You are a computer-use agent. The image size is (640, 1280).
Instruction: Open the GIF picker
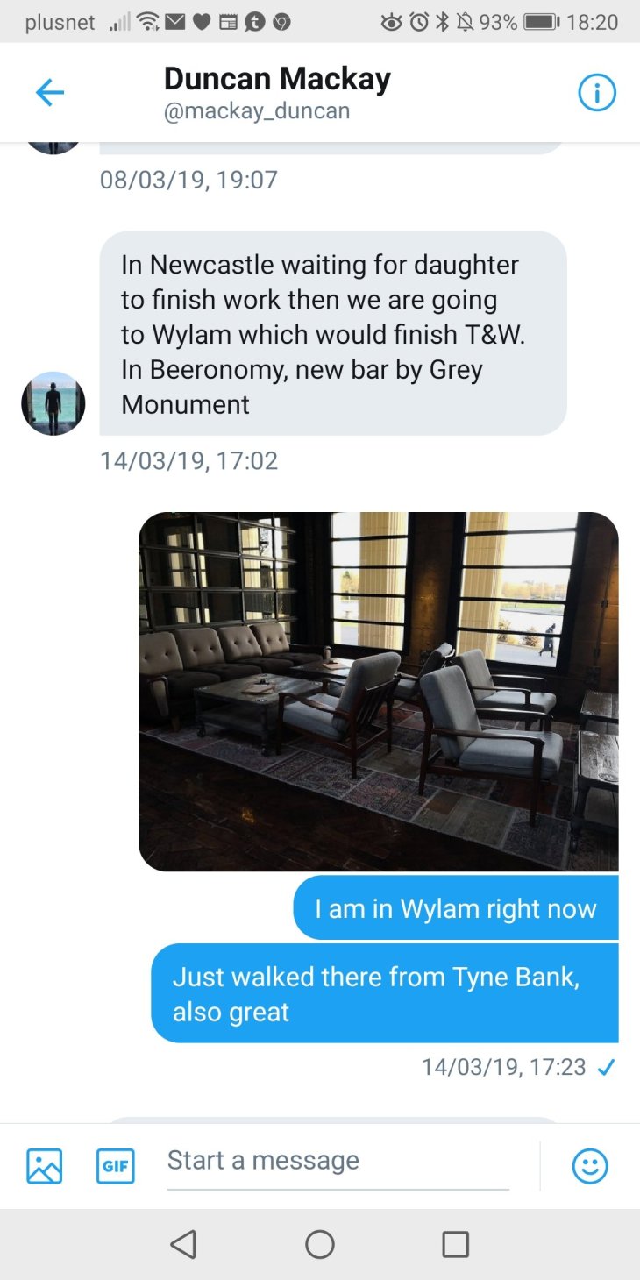115,1166
